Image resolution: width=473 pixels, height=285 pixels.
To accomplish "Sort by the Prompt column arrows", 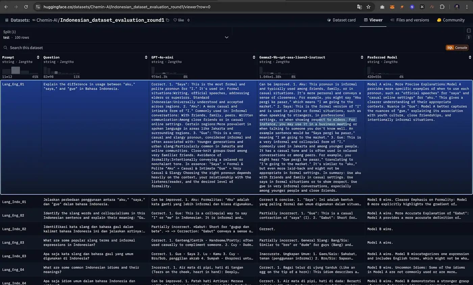I will click(x=38, y=57).
